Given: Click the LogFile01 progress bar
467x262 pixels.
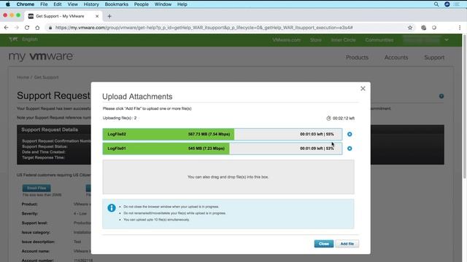Looking at the screenshot, I should coord(223,148).
